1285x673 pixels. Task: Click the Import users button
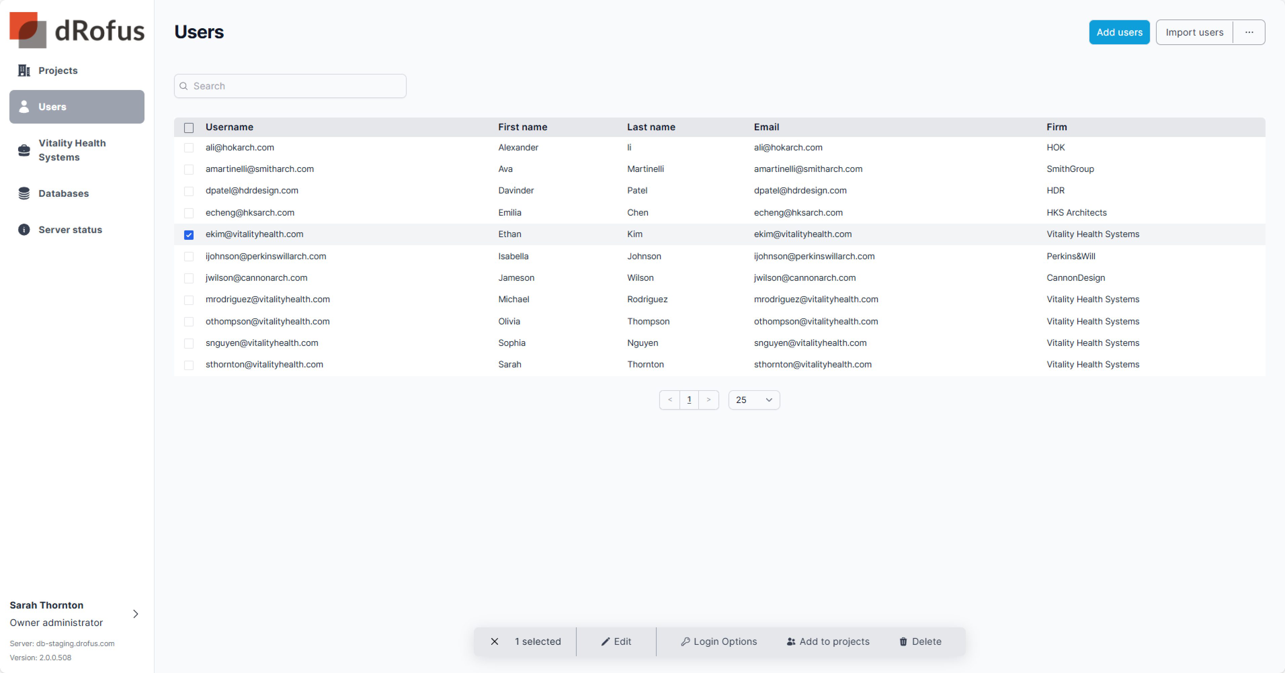(x=1194, y=32)
